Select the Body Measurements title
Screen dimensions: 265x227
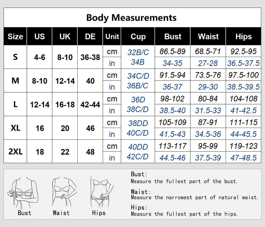[x=131, y=18]
